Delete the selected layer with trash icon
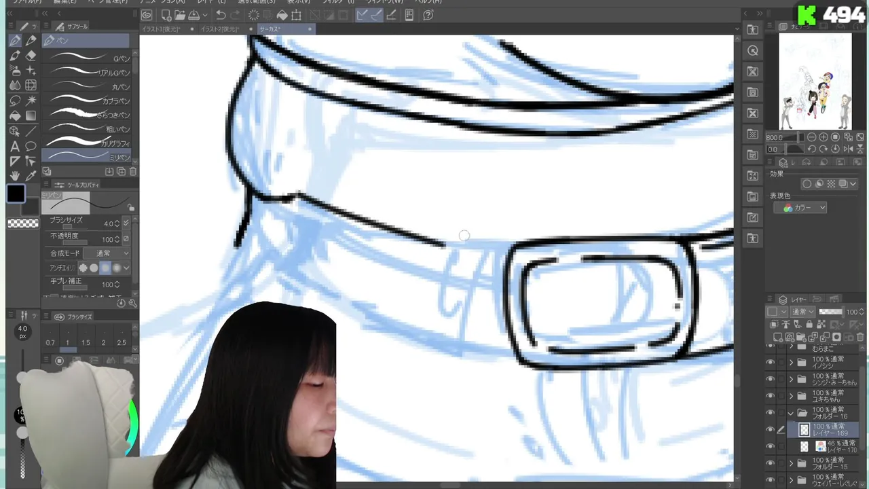This screenshot has height=489, width=869. [x=860, y=338]
